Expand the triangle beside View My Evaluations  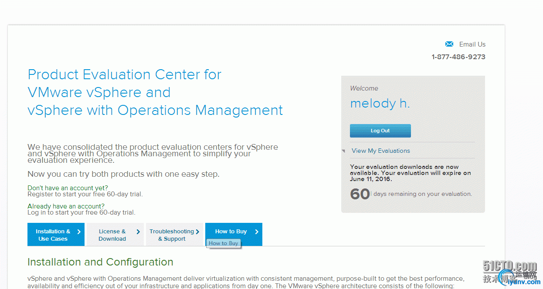[343, 151]
